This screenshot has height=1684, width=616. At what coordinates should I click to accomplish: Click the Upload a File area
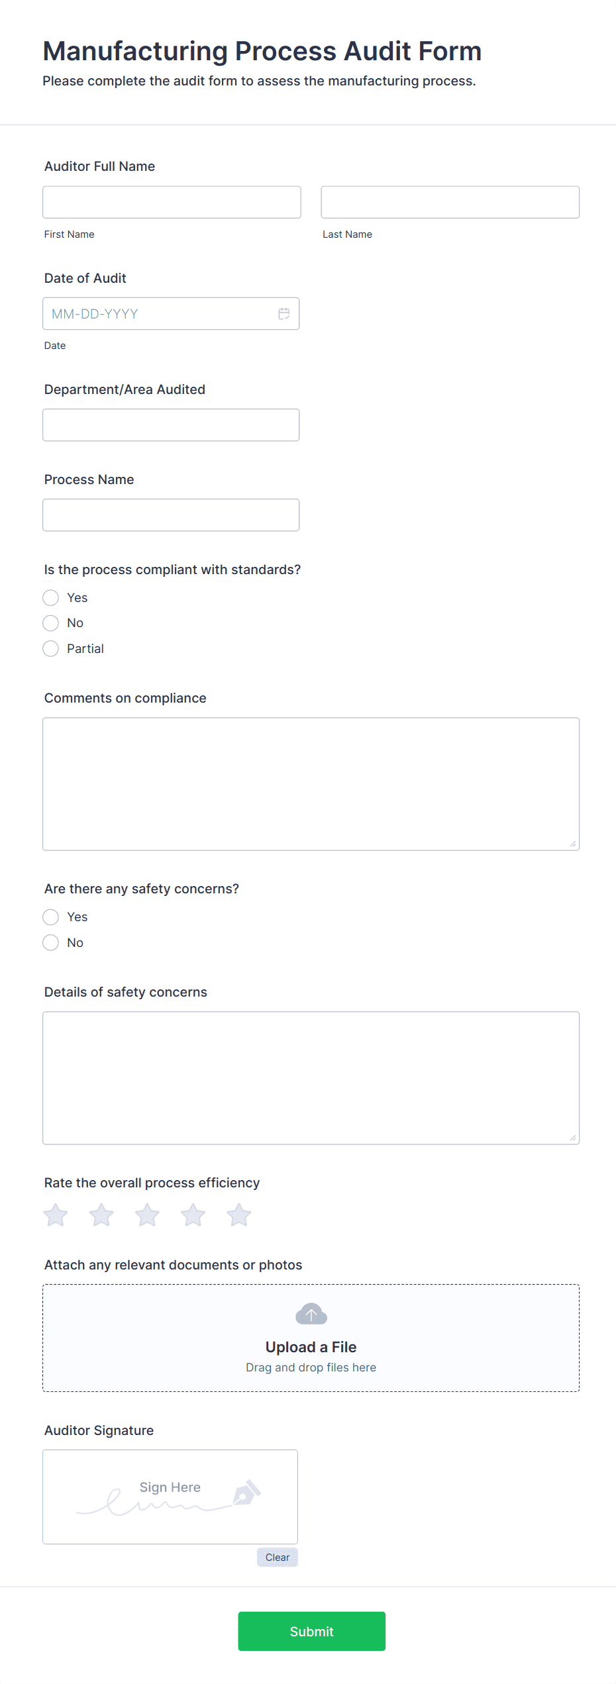pos(311,1346)
